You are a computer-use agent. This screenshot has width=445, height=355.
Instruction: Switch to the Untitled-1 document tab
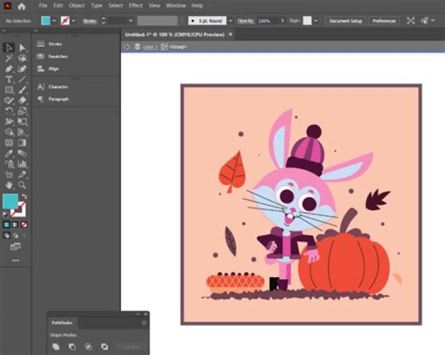click(175, 35)
